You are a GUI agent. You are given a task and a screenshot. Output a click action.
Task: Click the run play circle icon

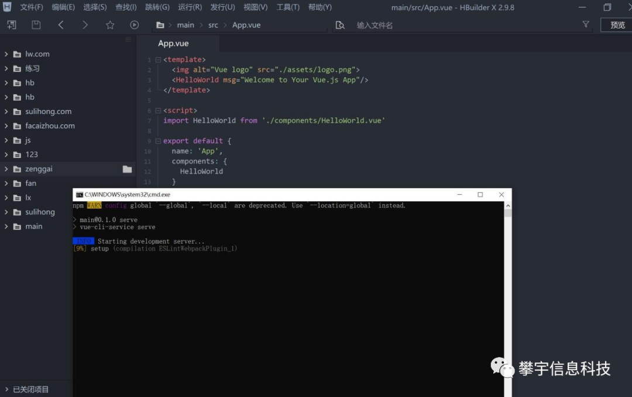pyautogui.click(x=134, y=25)
